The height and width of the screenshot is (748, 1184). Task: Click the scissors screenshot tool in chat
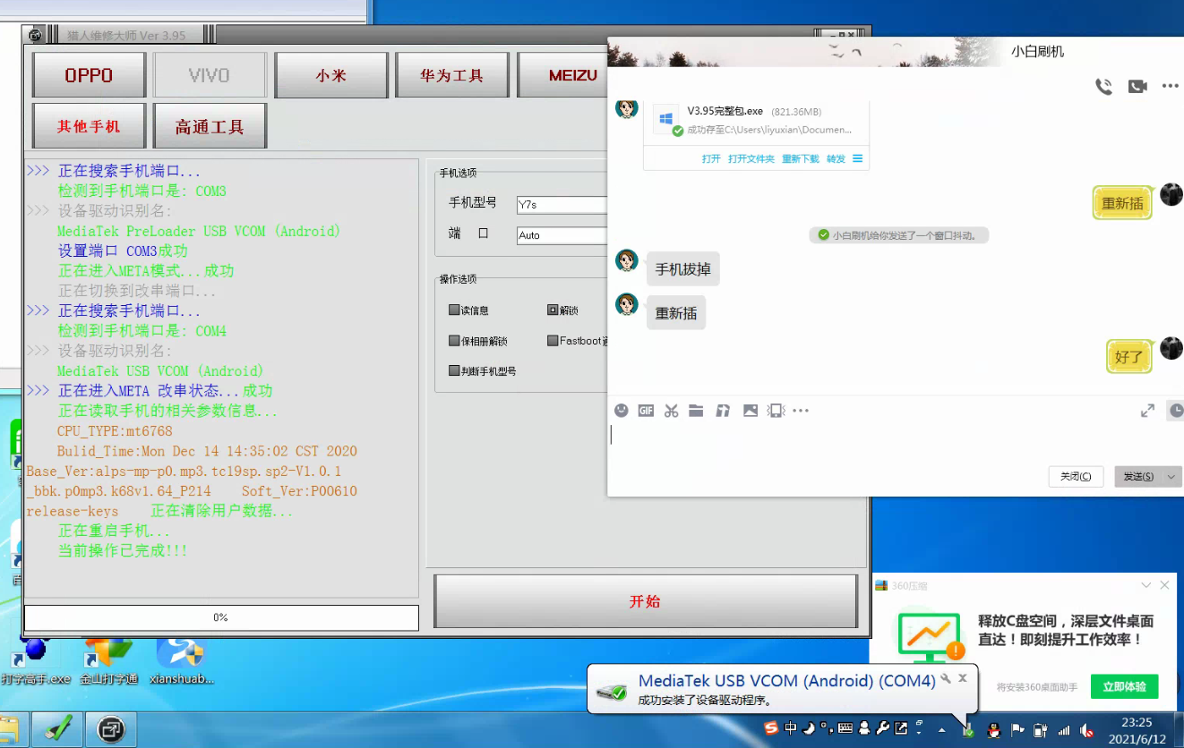coord(672,411)
